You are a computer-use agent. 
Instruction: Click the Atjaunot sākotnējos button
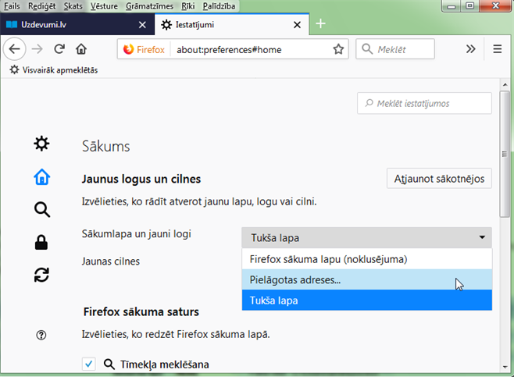pos(439,178)
